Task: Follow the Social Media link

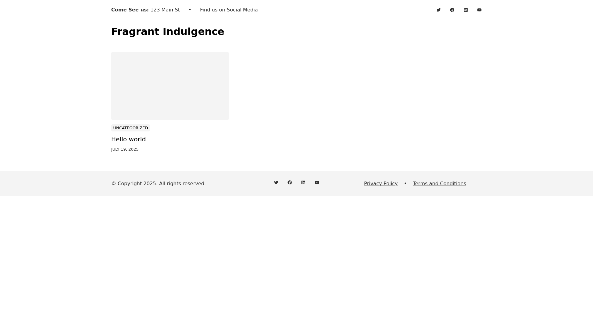Action: point(242,10)
